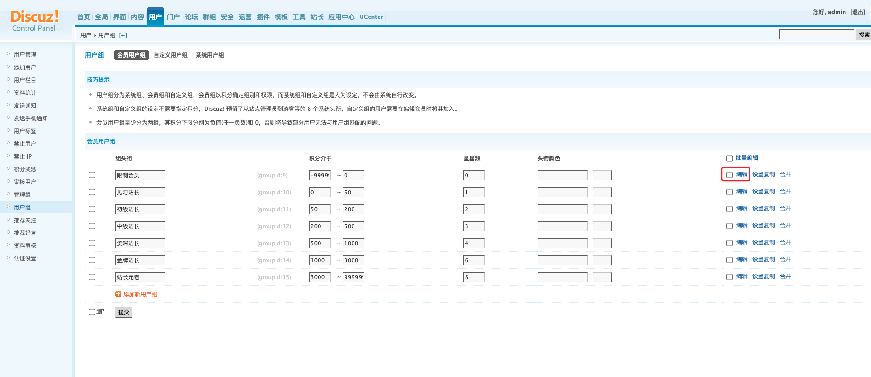Open the UCenter top menu item

pyautogui.click(x=371, y=17)
